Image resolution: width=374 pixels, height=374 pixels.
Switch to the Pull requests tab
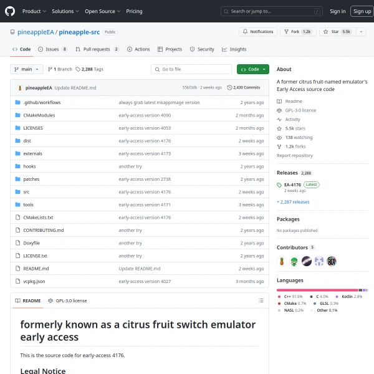[x=97, y=49]
